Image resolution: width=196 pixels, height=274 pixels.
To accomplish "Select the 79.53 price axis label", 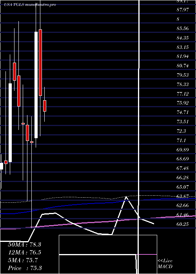I will pyautogui.click(x=183, y=75).
